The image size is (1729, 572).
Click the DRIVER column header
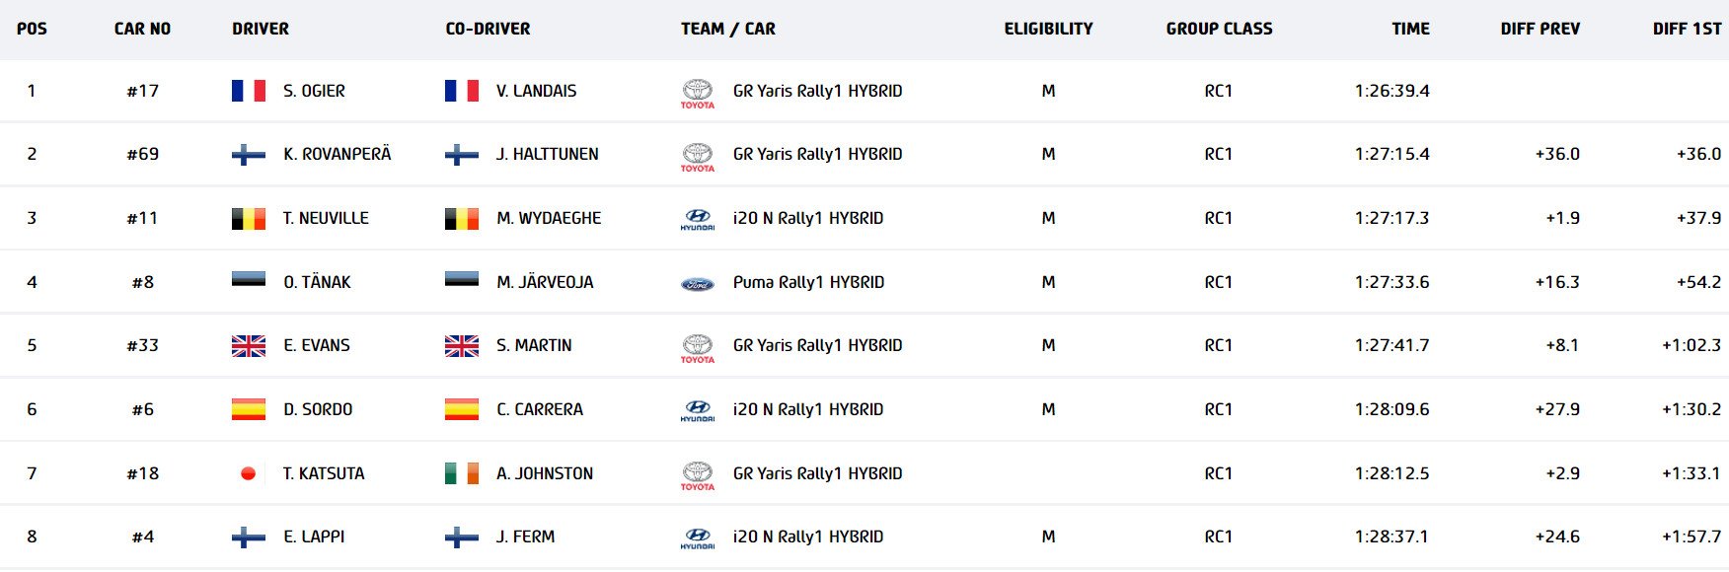[261, 29]
